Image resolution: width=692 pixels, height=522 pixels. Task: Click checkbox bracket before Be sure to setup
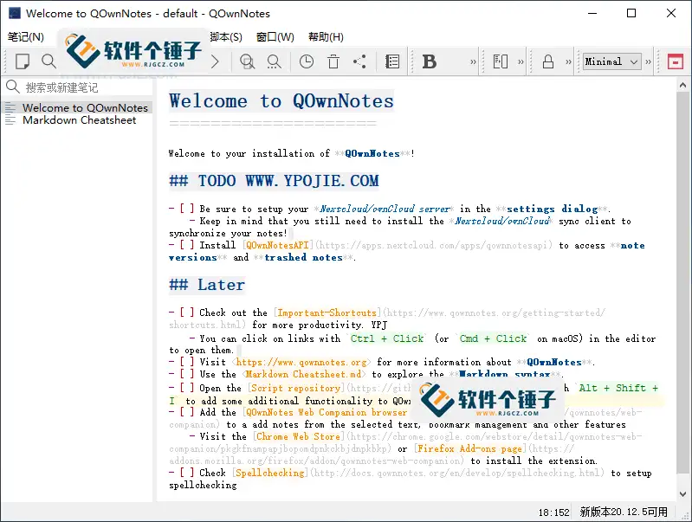186,209
